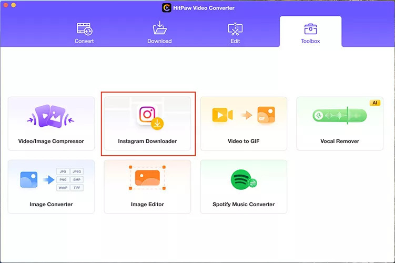
Task: Click the HitPaw app logo in title bar
Action: [167, 8]
